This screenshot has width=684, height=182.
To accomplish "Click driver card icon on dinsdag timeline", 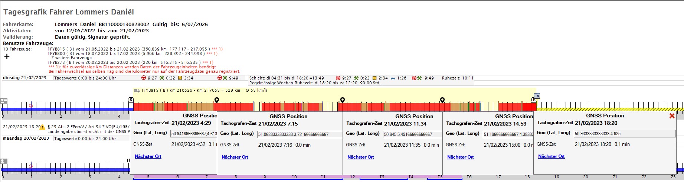I will tap(4, 101).
